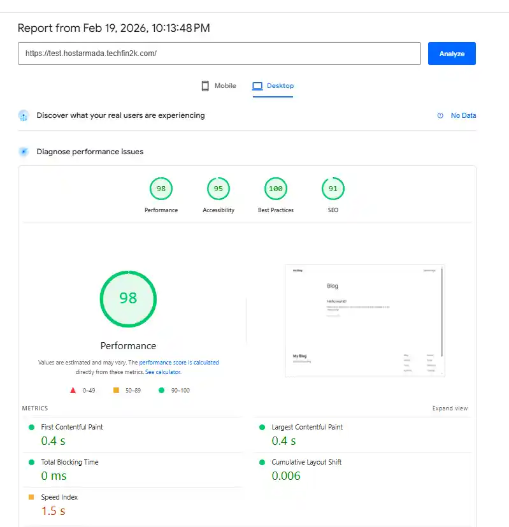Open the 'See calculator' link

[162, 372]
